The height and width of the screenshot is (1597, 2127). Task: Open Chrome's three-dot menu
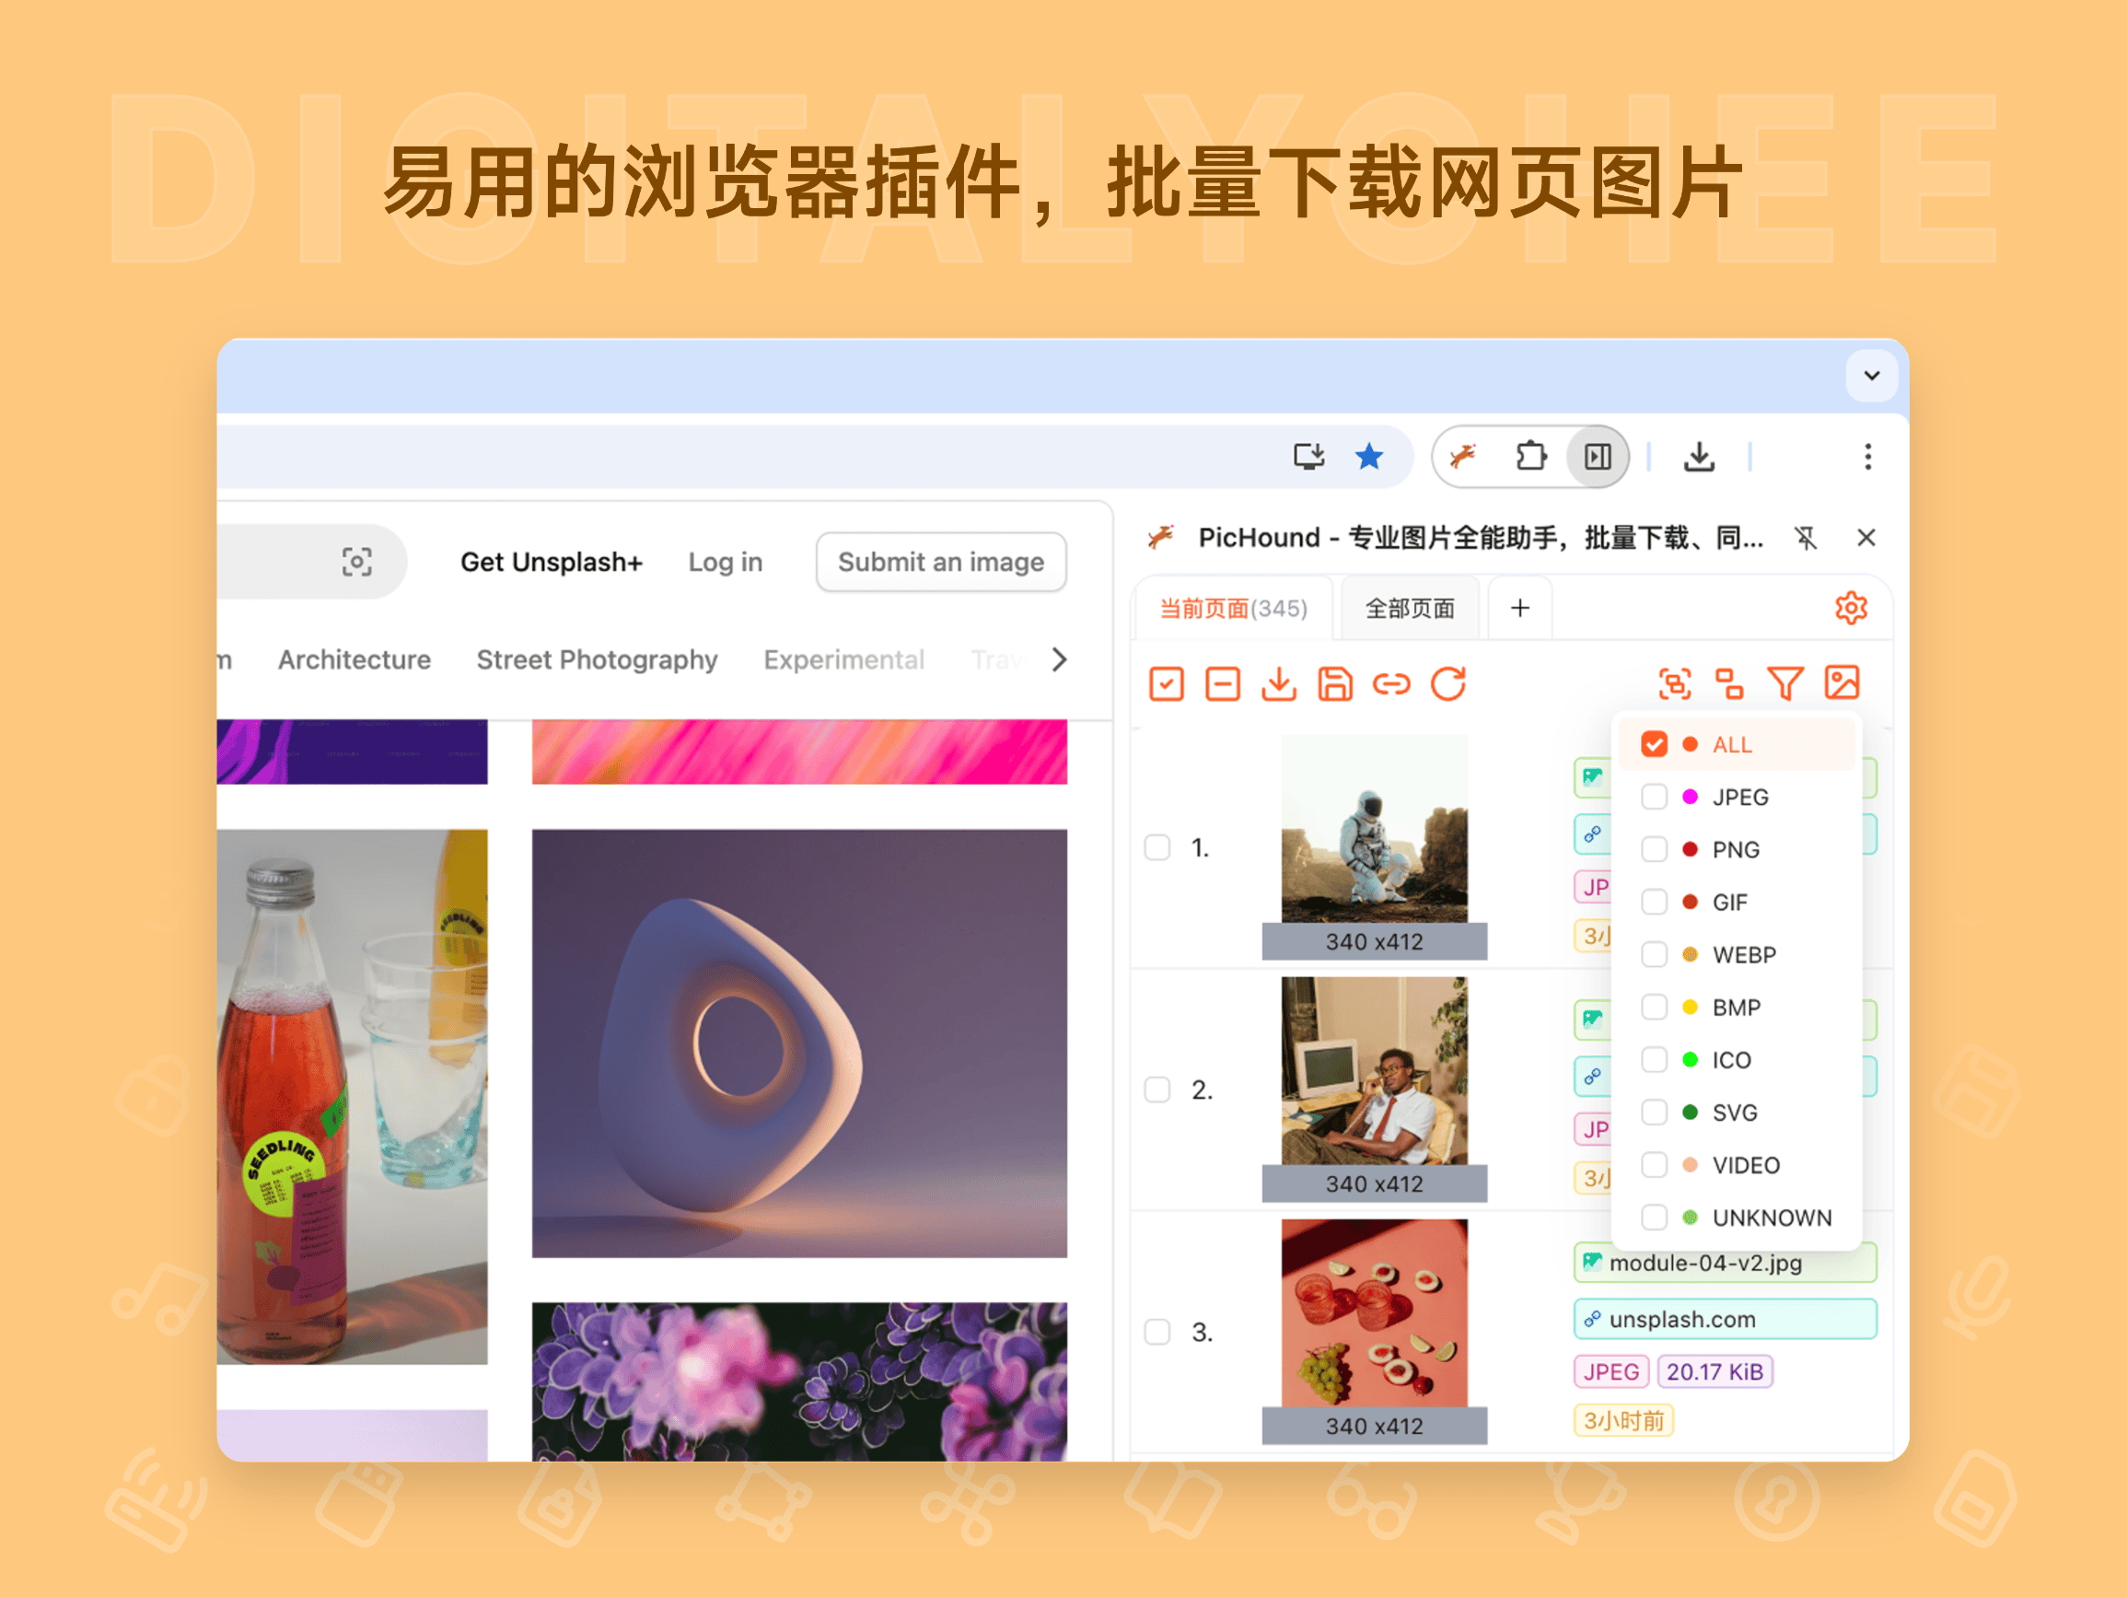[x=1867, y=457]
